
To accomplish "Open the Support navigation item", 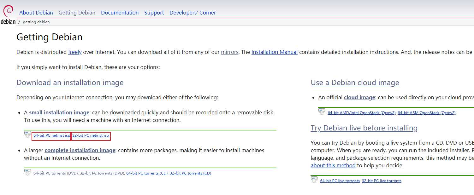I will [x=154, y=13].
